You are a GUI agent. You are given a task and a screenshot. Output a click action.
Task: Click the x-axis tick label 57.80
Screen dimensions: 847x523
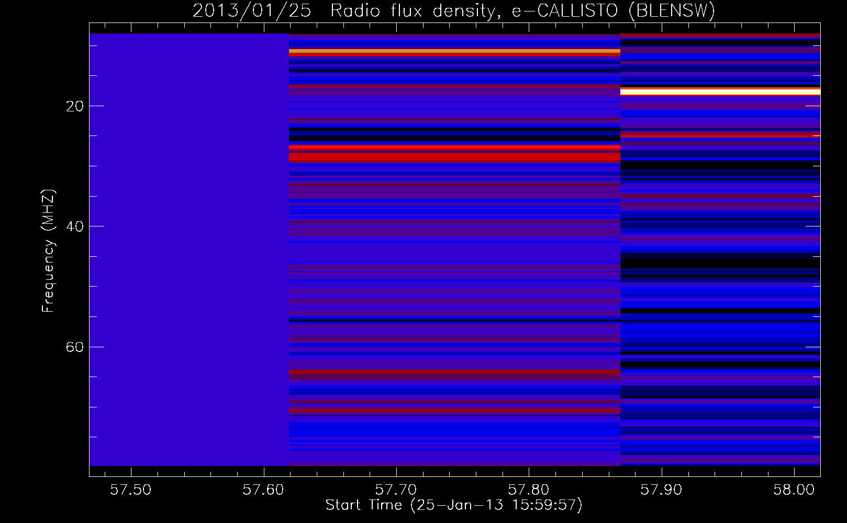click(529, 490)
